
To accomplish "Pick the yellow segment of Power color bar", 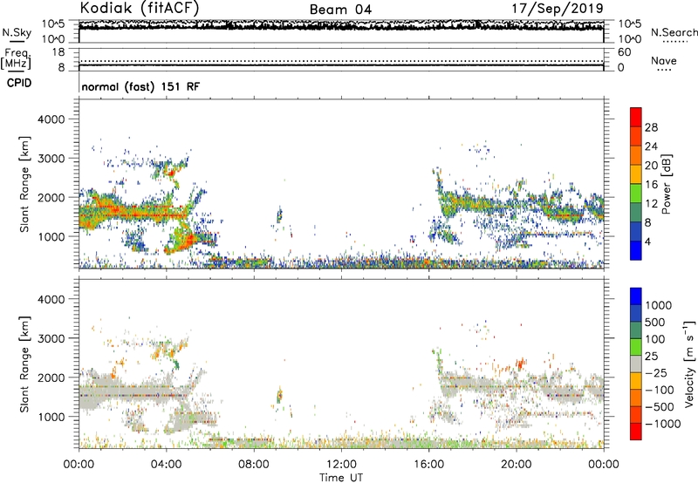I will tap(636, 174).
